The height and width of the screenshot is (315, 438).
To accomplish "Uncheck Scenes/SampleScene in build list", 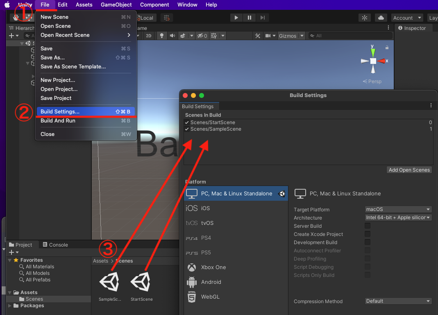I will pos(187,129).
